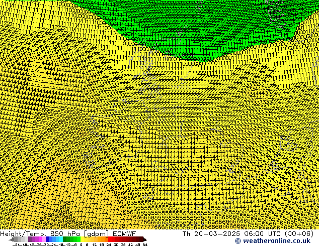This screenshot has width=319, height=246.
Task: Click the (00+06) forecast offset text
Action: [299, 234]
